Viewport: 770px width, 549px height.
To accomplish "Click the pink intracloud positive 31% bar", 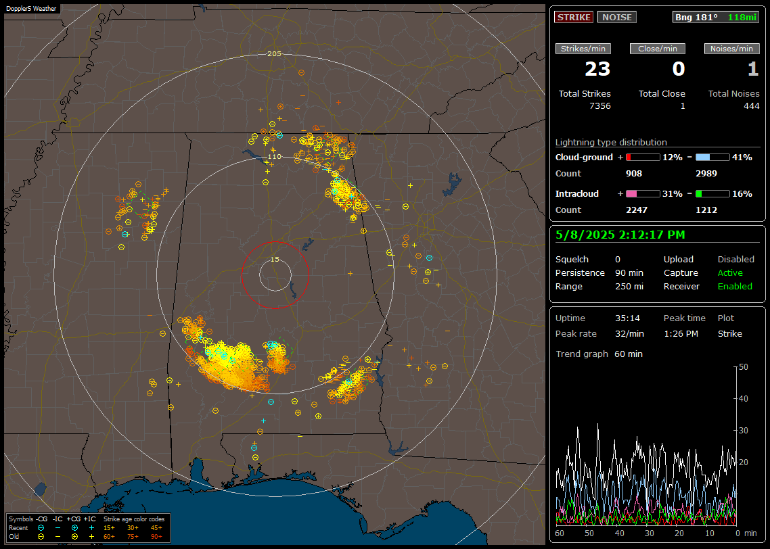I will coord(643,194).
